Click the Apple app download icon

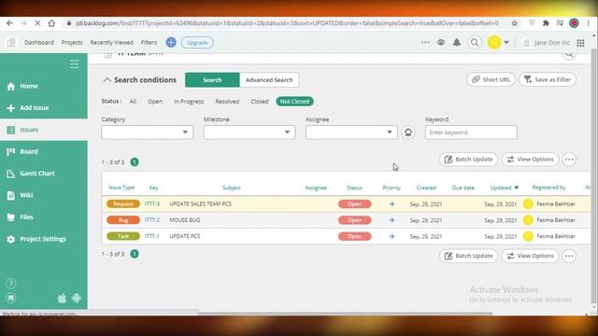tap(62, 298)
